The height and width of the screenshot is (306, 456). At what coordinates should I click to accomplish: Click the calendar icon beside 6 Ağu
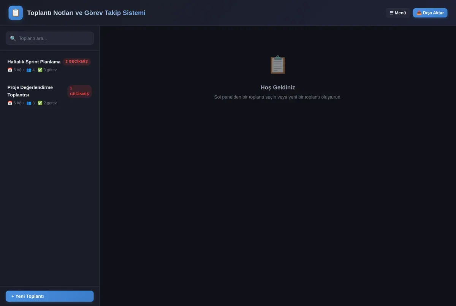[x=10, y=70]
